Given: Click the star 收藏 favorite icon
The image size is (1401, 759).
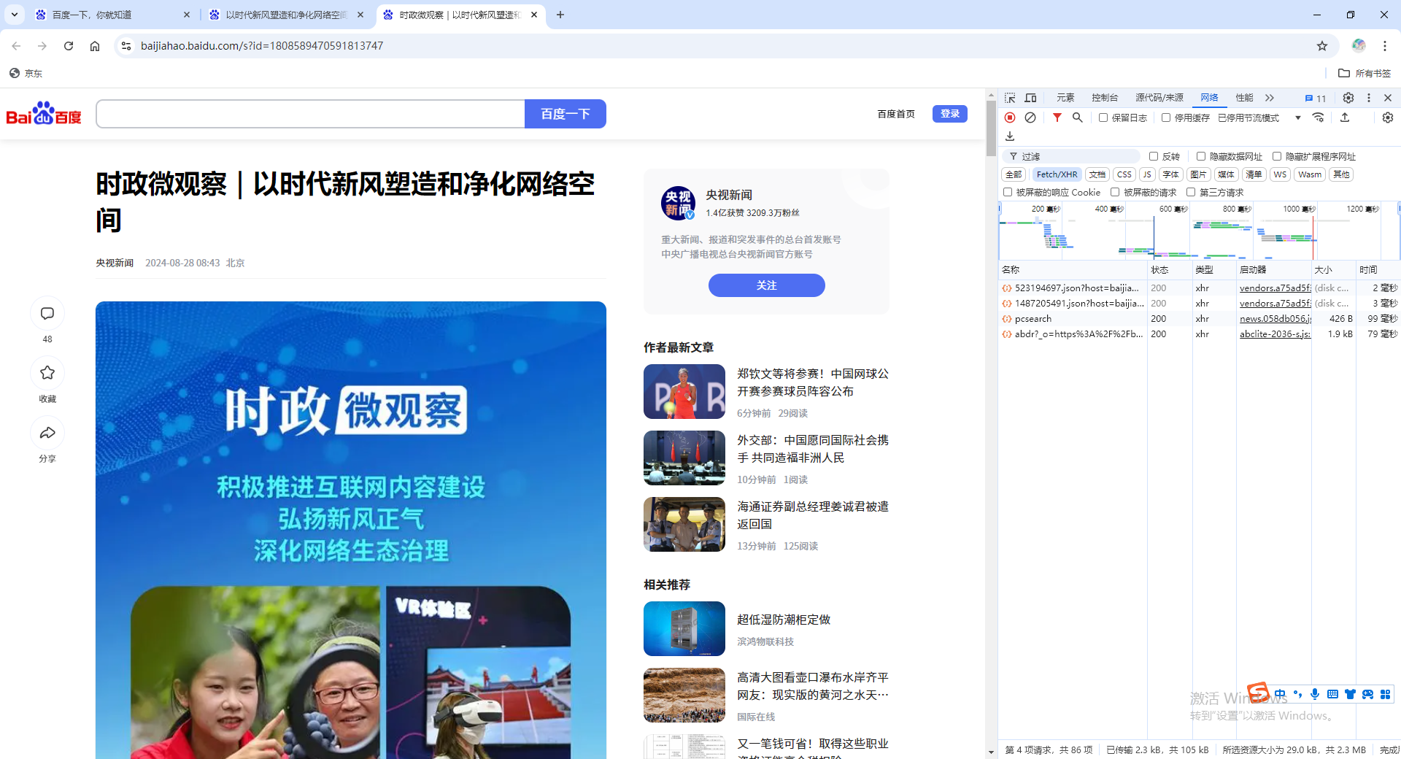Looking at the screenshot, I should click(47, 373).
